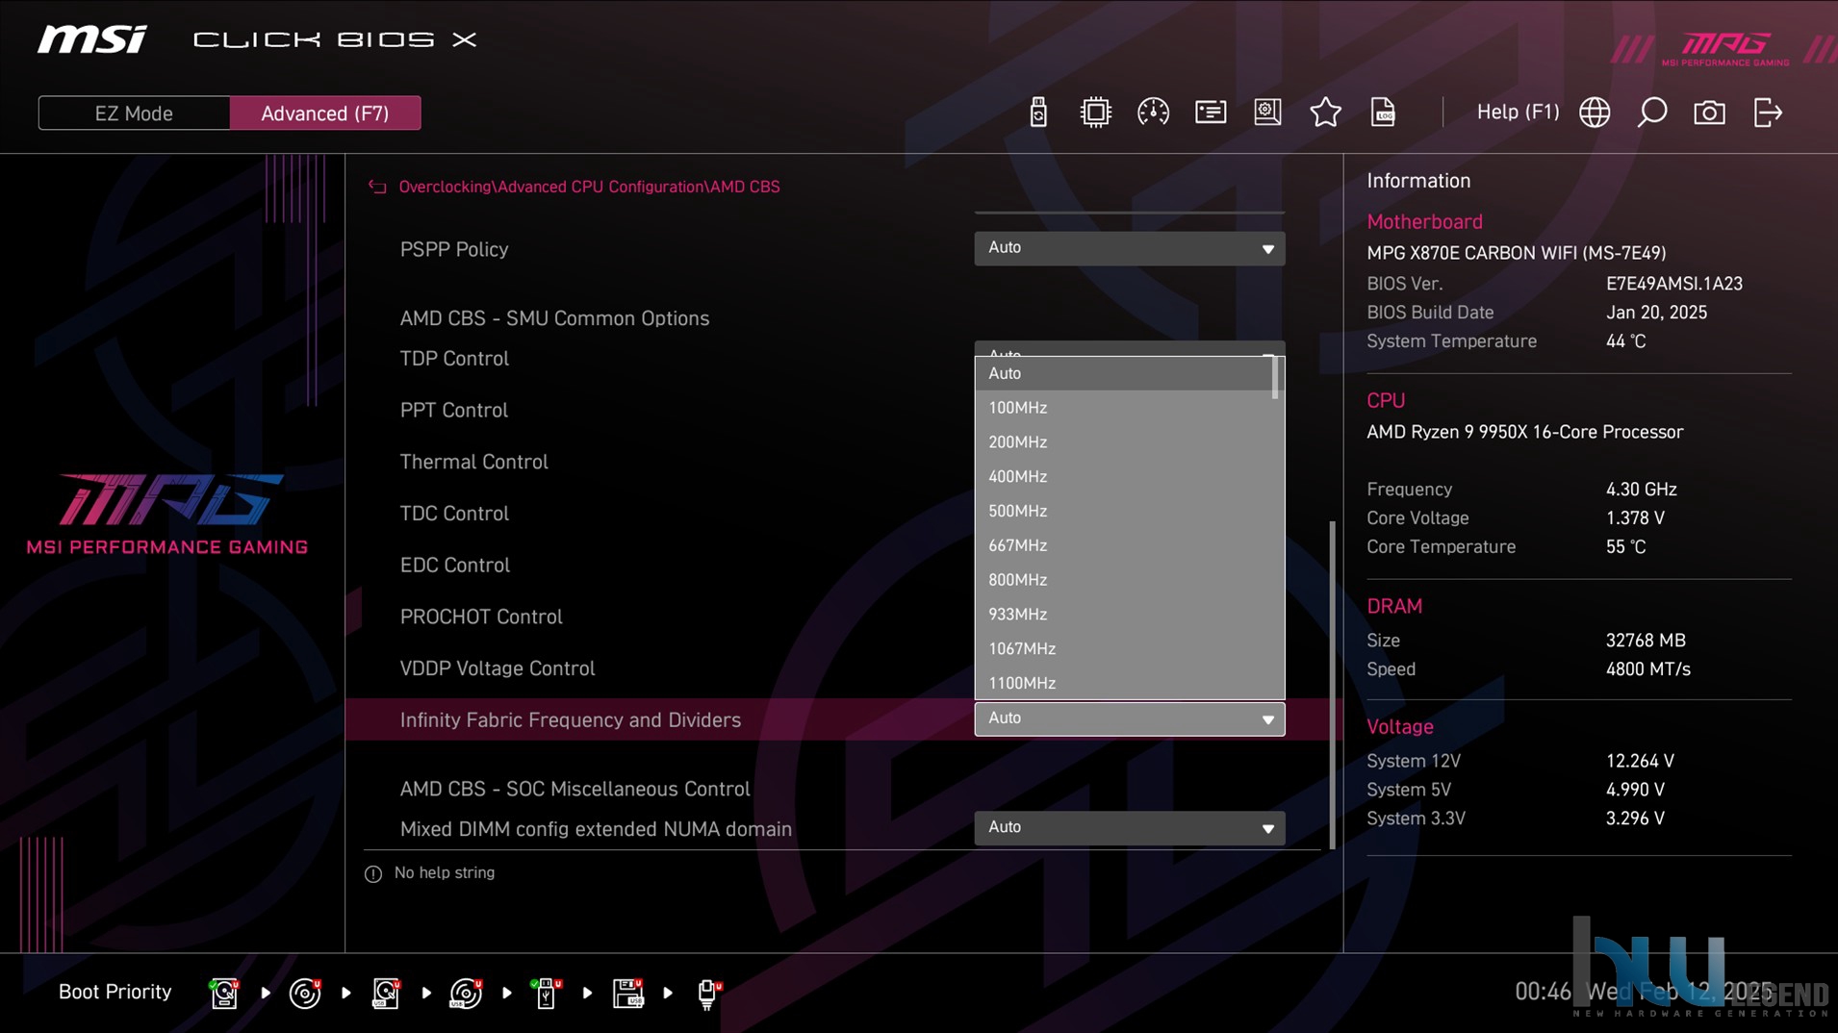Open the M-Flash USB BIOS update icon
The image size is (1838, 1033).
coord(1038,113)
